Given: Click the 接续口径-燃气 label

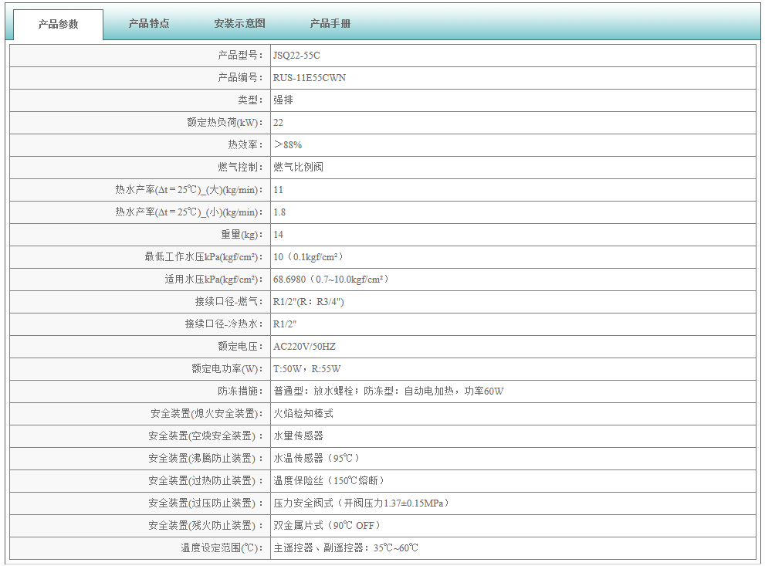Looking at the screenshot, I should 228,302.
